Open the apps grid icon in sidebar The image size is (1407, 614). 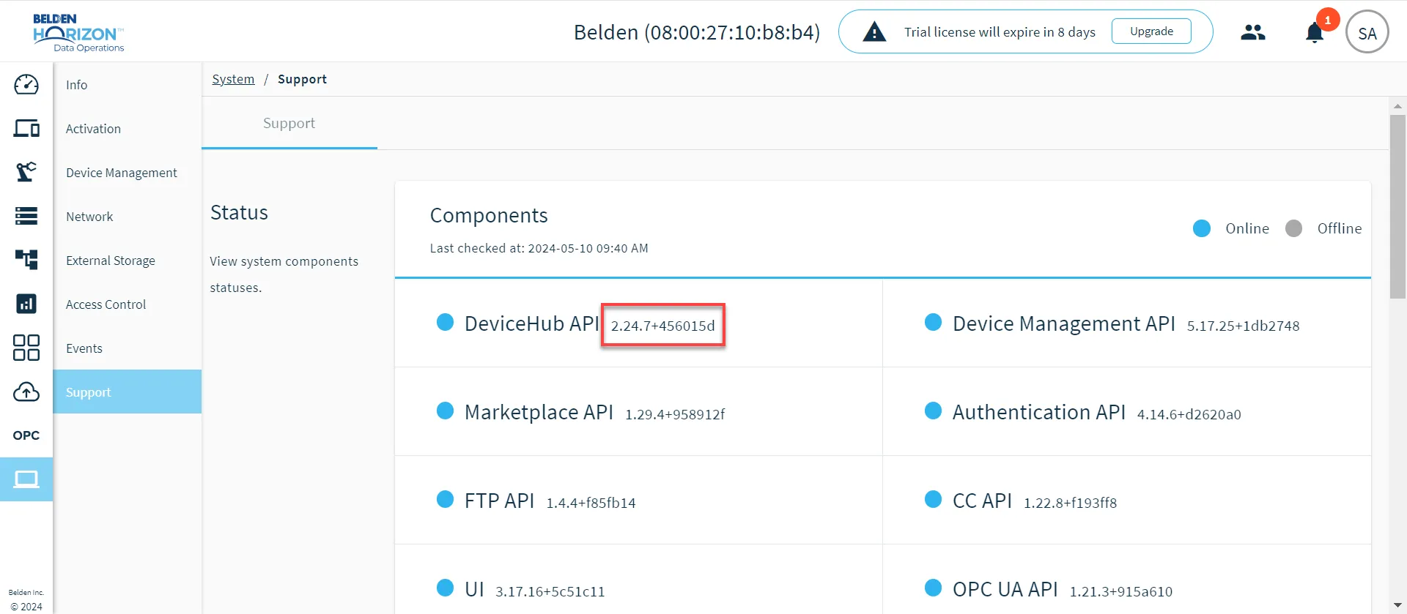coord(26,348)
